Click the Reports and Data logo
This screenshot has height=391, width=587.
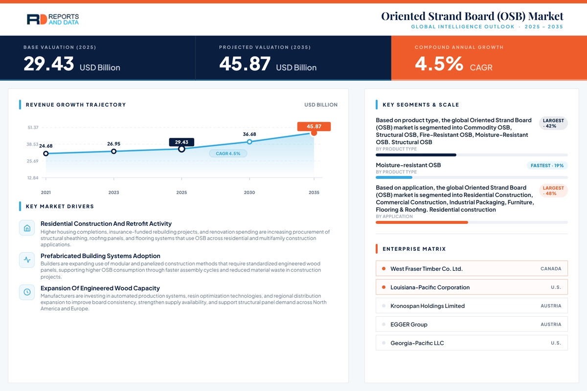pyautogui.click(x=53, y=20)
